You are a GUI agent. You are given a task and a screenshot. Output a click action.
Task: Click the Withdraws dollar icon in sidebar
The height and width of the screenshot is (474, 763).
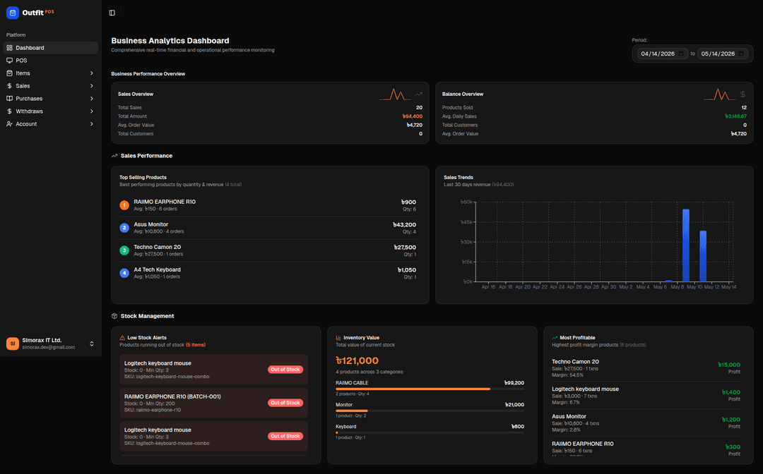point(9,111)
